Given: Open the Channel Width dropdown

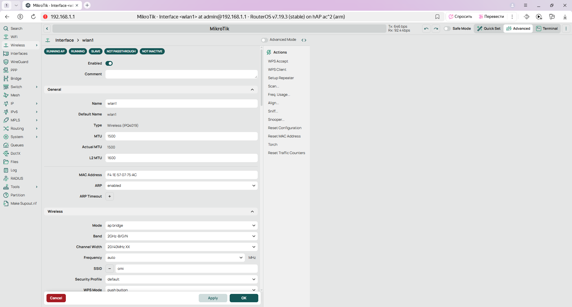Looking at the screenshot, I should click(x=181, y=247).
